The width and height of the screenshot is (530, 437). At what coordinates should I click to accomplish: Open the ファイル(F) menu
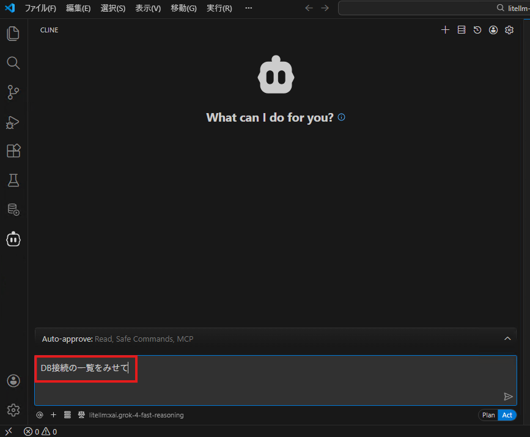click(x=40, y=8)
